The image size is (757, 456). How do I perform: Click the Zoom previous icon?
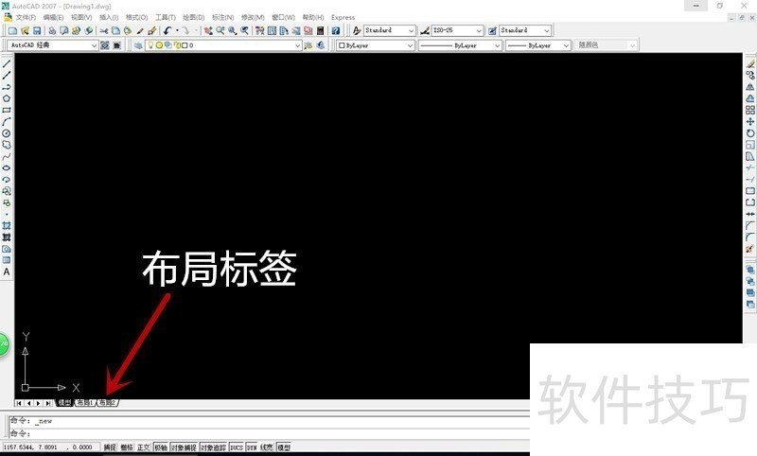pos(245,30)
